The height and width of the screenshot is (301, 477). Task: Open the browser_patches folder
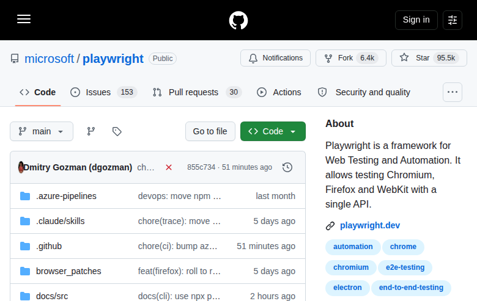(68, 271)
